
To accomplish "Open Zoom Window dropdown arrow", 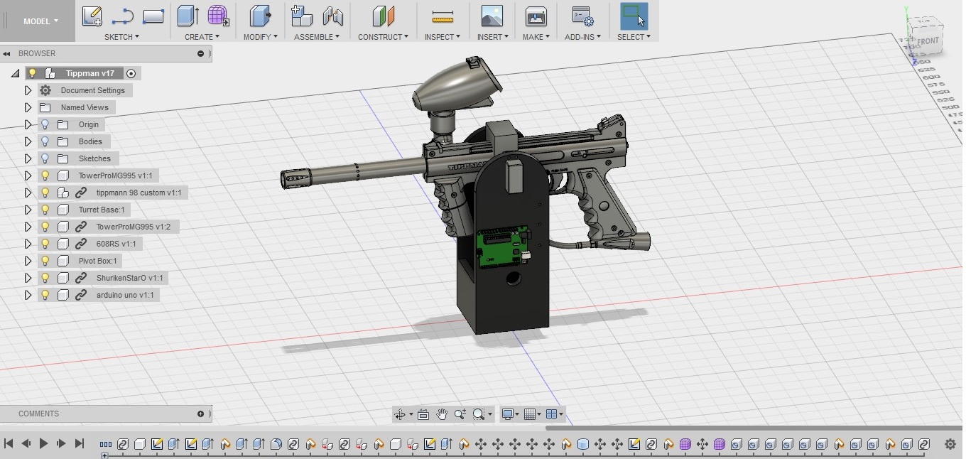I will point(489,414).
